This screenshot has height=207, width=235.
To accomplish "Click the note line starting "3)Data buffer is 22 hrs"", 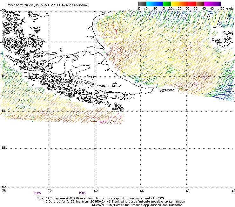I will tap(115, 202).
